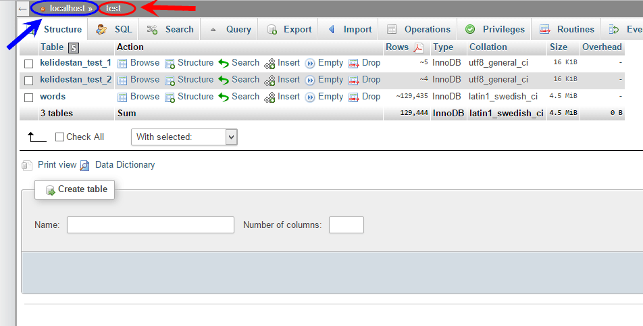Click the Browse icon for words table
643x326 pixels.
tap(122, 97)
